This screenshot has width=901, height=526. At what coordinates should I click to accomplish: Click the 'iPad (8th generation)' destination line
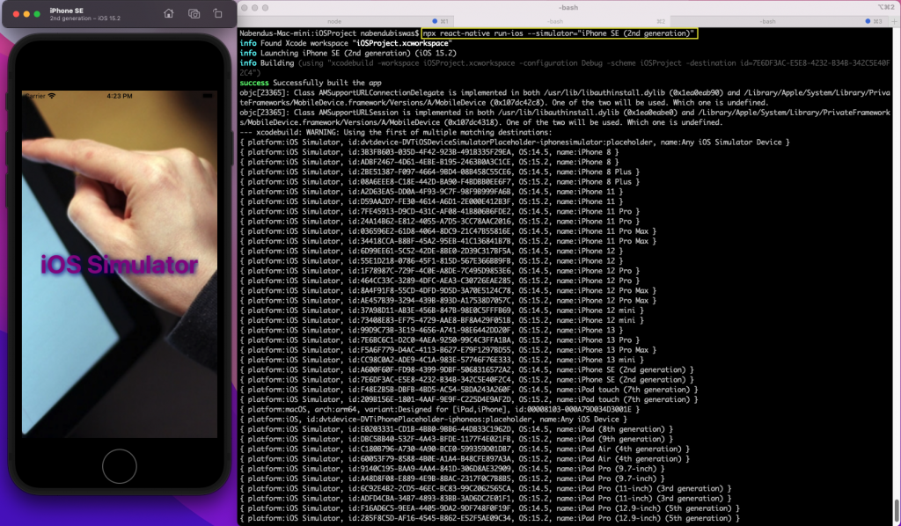coord(457,429)
